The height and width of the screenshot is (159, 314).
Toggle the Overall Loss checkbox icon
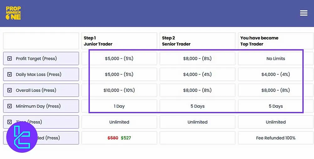tap(9, 90)
